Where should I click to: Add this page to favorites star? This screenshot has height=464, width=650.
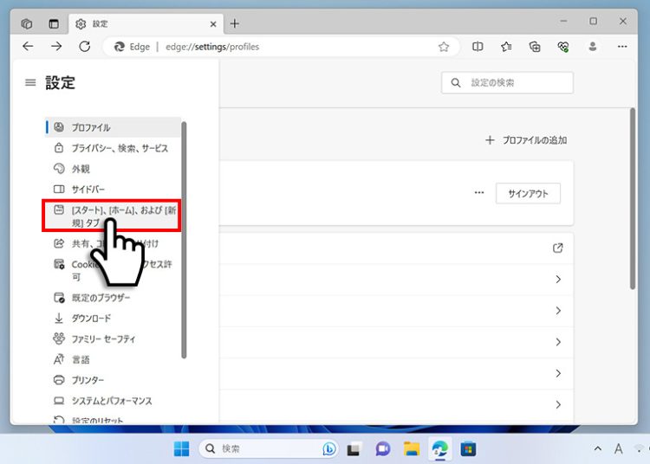coord(444,47)
